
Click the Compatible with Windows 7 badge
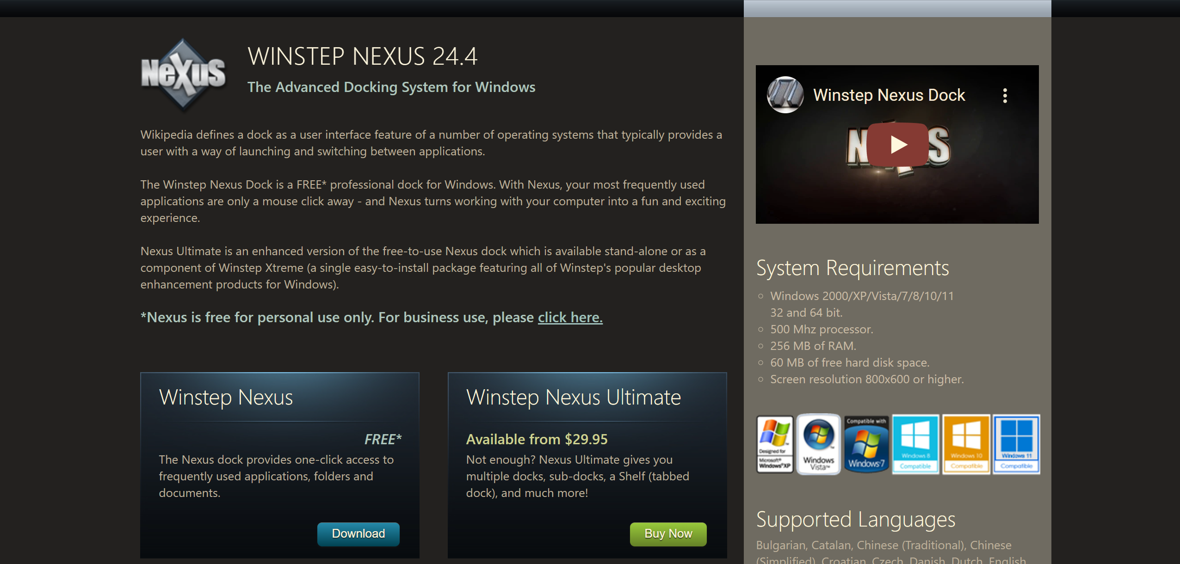point(866,444)
